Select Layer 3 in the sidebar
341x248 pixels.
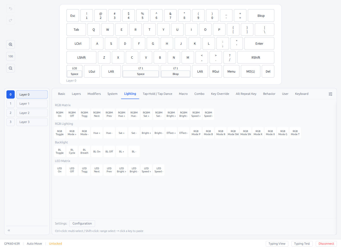(32, 122)
